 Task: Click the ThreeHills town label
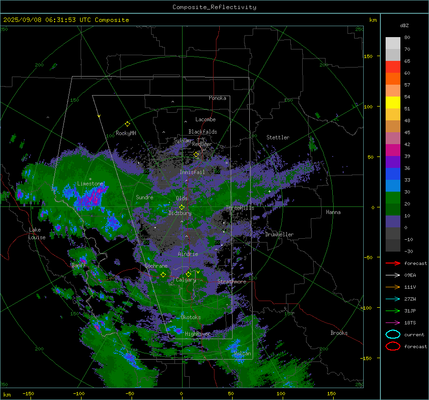click(x=240, y=208)
